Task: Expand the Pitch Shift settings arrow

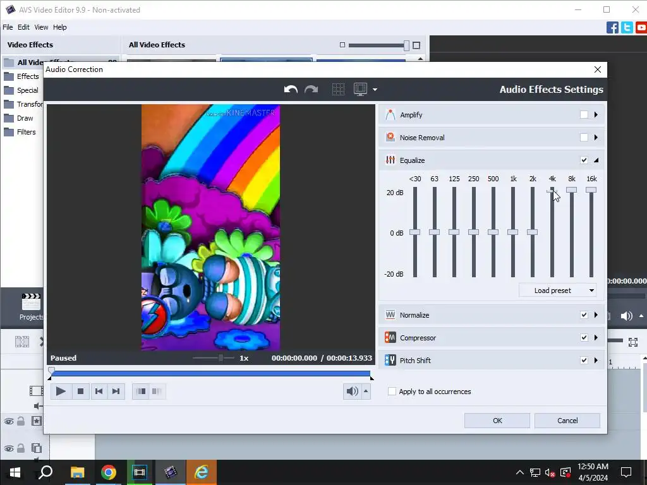Action: pos(596,360)
